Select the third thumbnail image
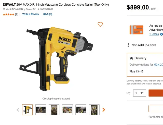Screen dimensions: 163x125 pos(54,110)
